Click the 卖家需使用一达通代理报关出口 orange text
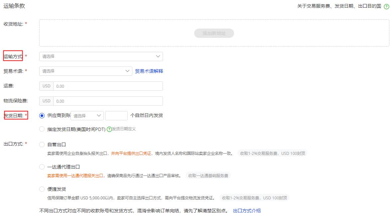 click(75, 176)
